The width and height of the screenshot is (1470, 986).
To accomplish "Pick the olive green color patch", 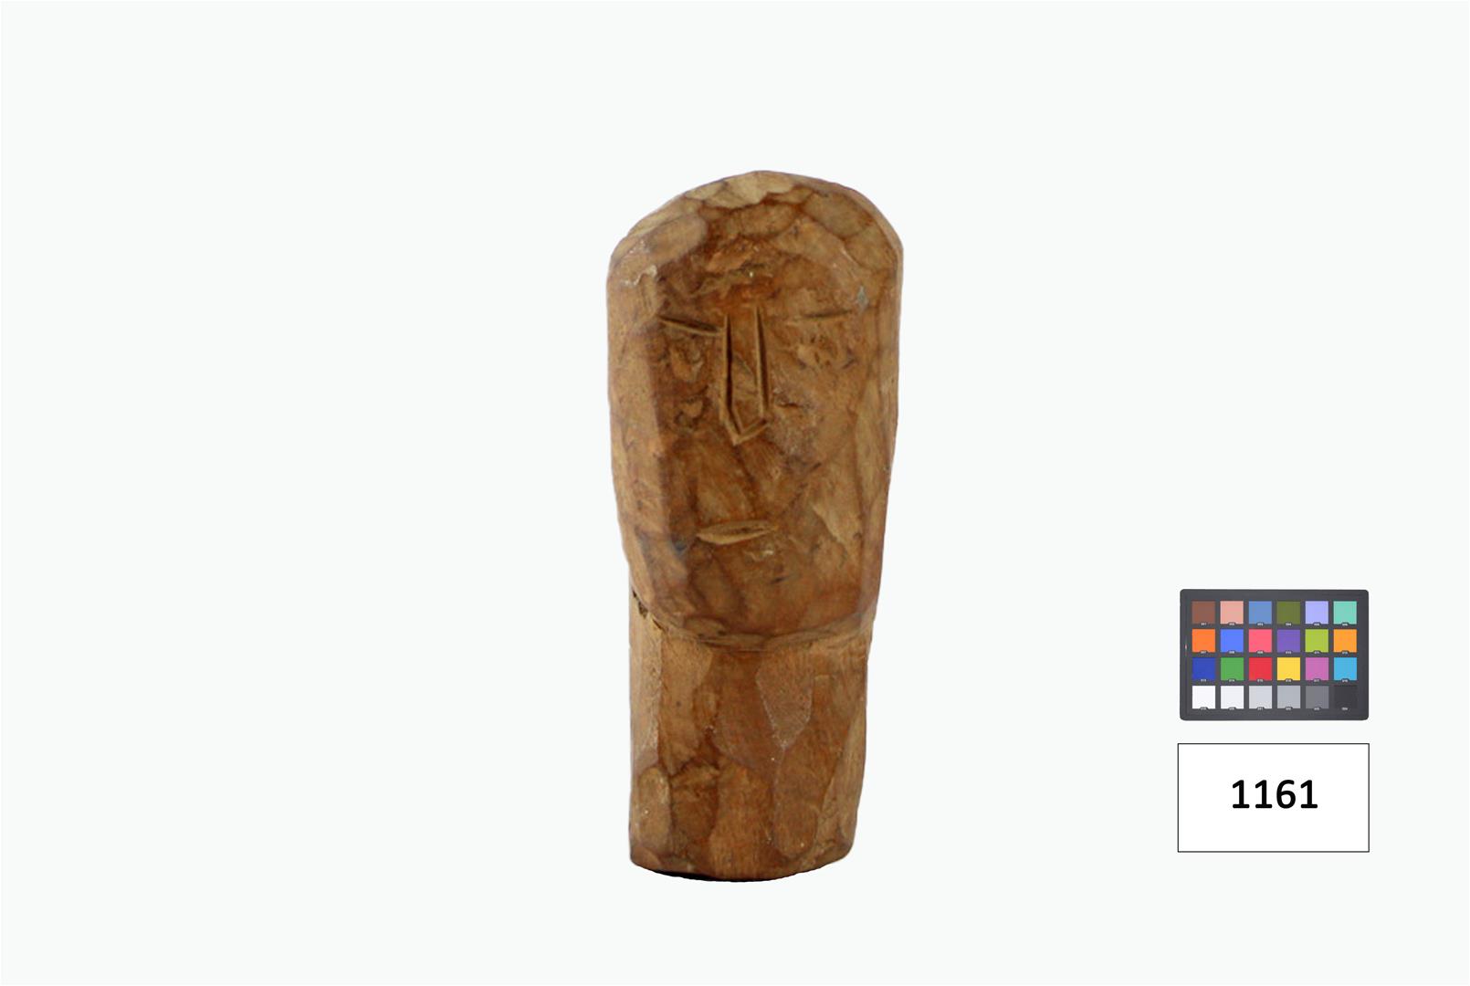I will pyautogui.click(x=1288, y=613).
